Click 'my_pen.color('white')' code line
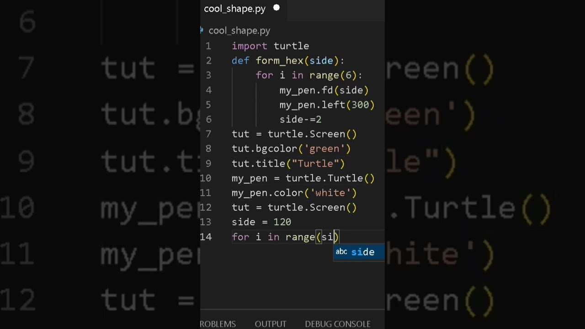 pyautogui.click(x=294, y=193)
